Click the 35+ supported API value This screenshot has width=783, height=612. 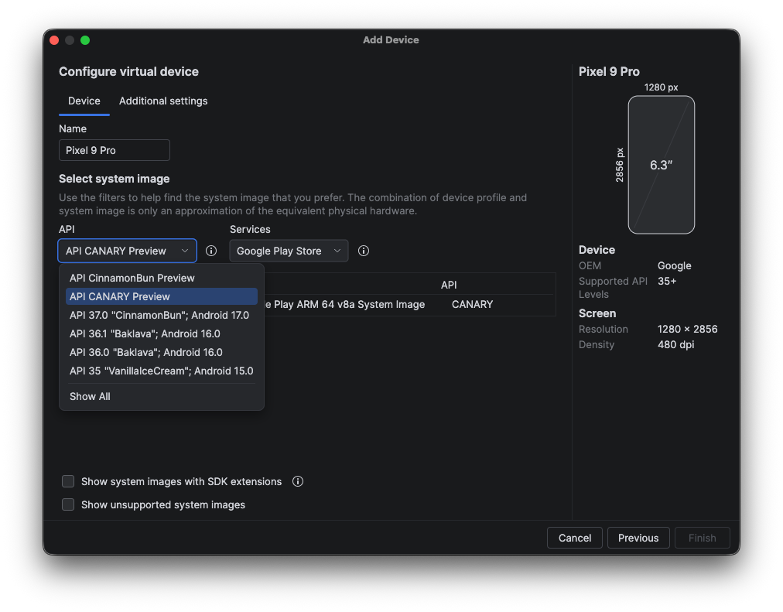(667, 281)
